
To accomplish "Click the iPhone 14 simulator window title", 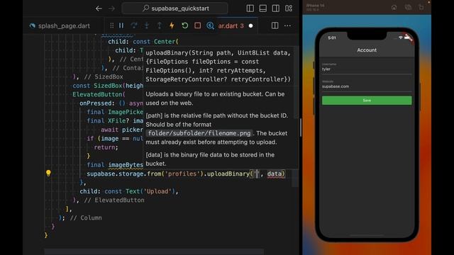I will click(x=315, y=6).
